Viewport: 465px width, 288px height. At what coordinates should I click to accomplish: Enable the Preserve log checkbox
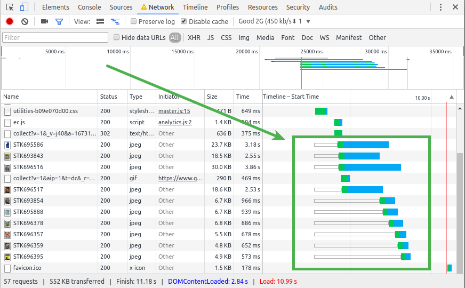[x=133, y=21]
